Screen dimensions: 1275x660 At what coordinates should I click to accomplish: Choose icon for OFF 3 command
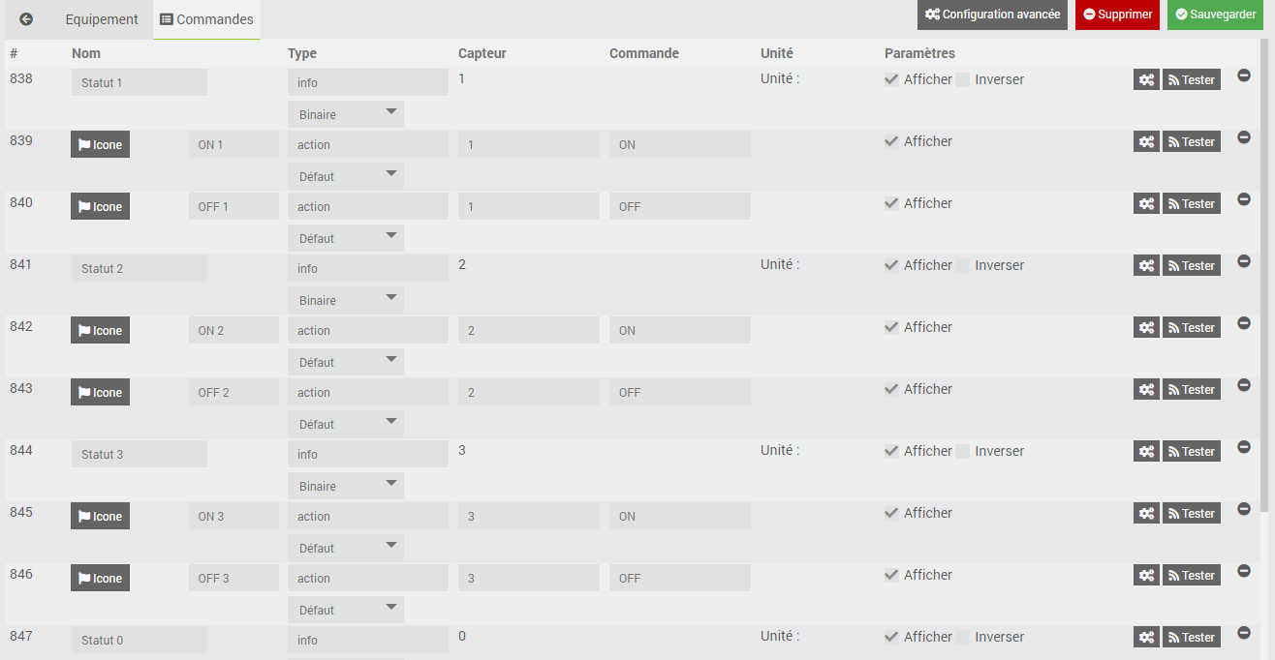tap(100, 579)
